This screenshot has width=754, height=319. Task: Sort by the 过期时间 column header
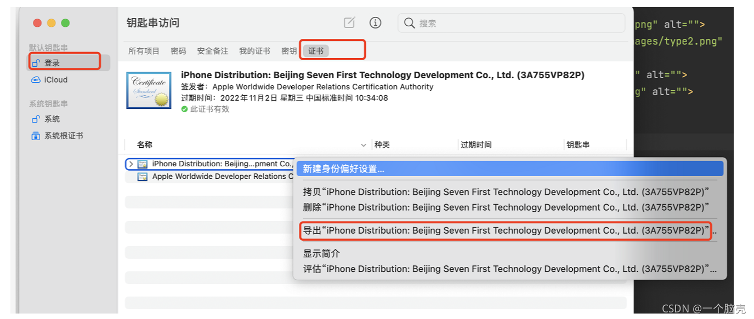pos(476,145)
